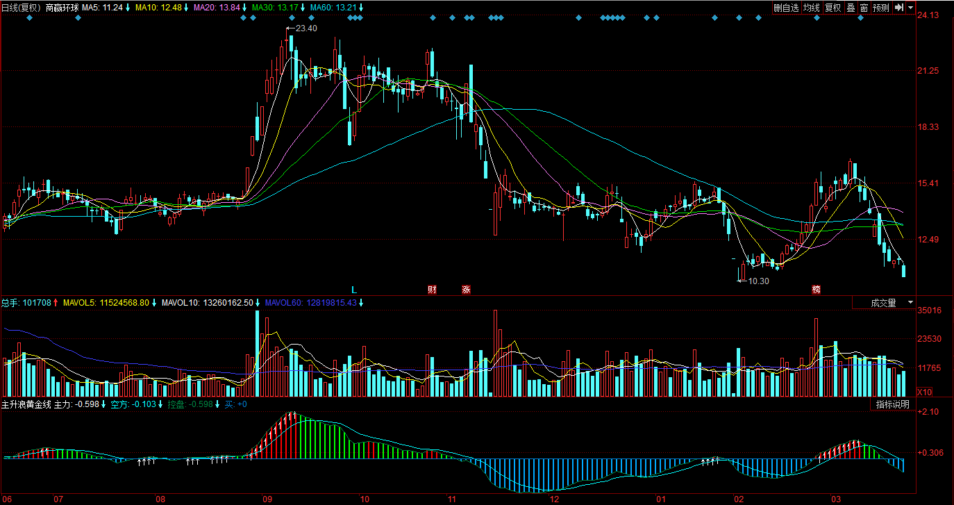Click the 12 month label on date axis
954x505 pixels.
click(554, 499)
